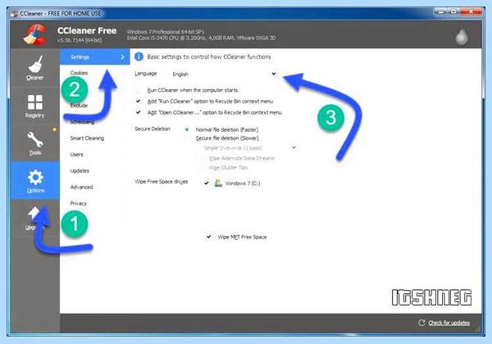The width and height of the screenshot is (492, 344).
Task: Open the Tools wrench section
Action: [x=34, y=143]
